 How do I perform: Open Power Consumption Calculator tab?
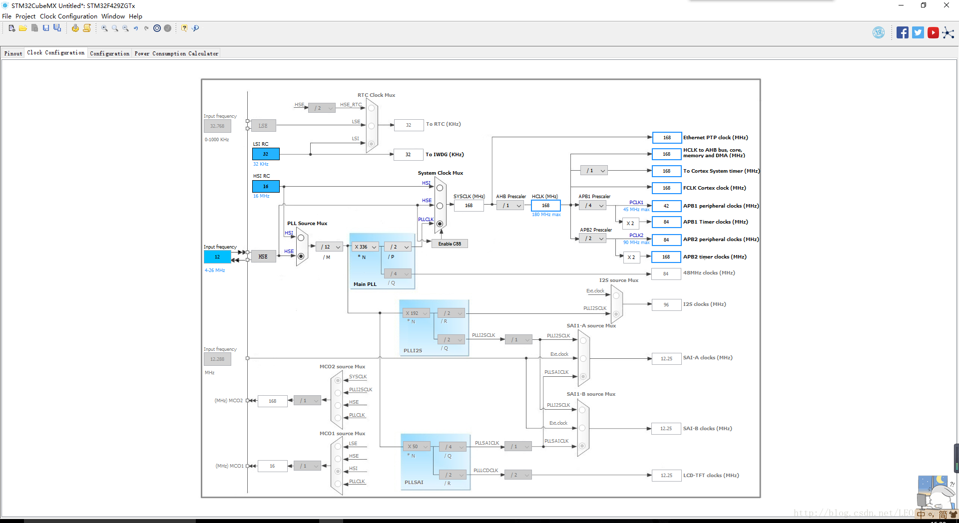click(x=176, y=53)
